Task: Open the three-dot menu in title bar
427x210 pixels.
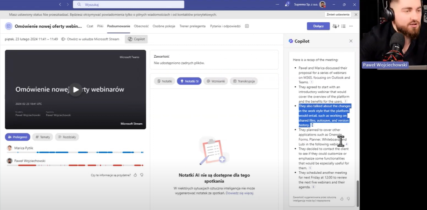Action: 277,4
